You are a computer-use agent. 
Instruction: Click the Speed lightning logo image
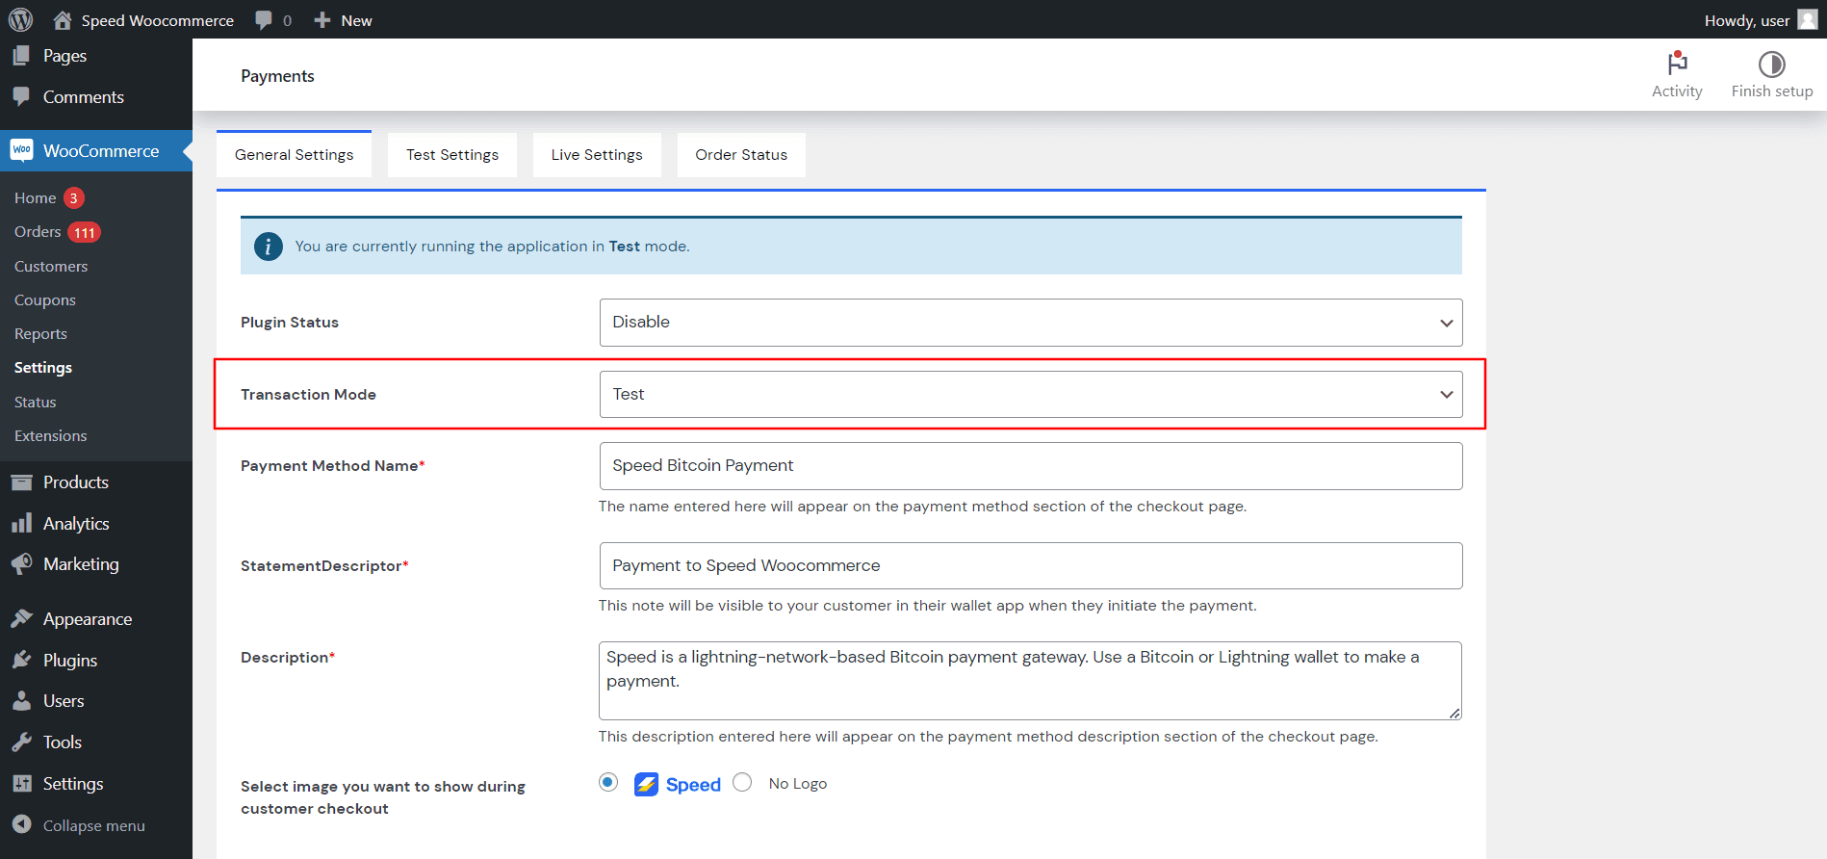point(678,784)
